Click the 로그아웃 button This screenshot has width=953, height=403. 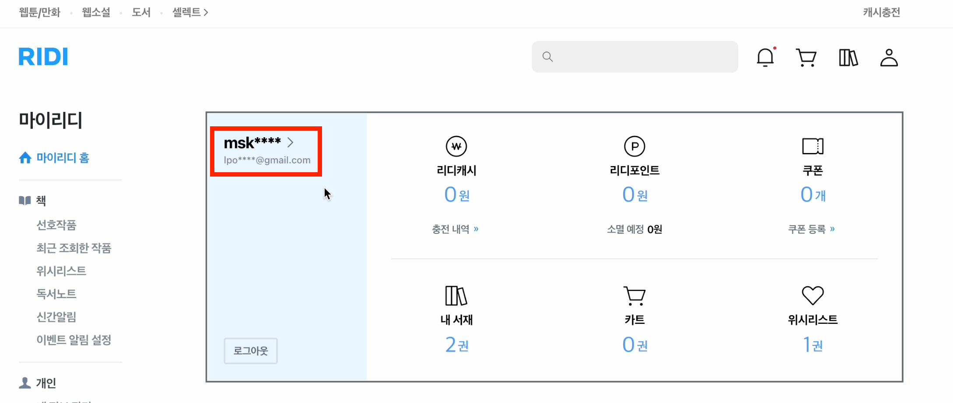click(x=251, y=351)
